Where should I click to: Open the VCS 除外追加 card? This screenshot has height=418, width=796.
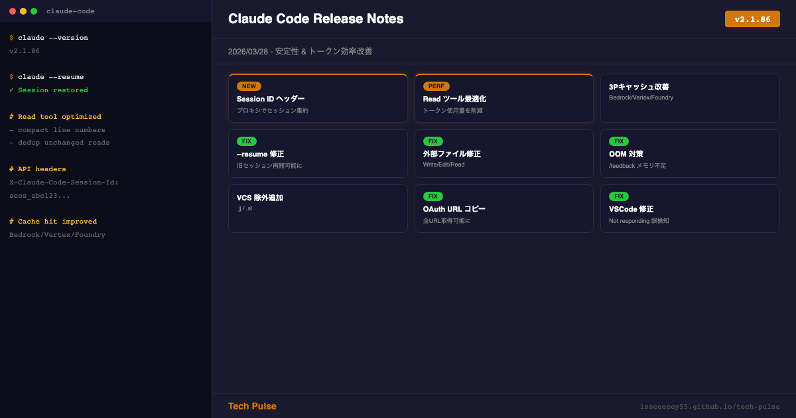coord(318,208)
